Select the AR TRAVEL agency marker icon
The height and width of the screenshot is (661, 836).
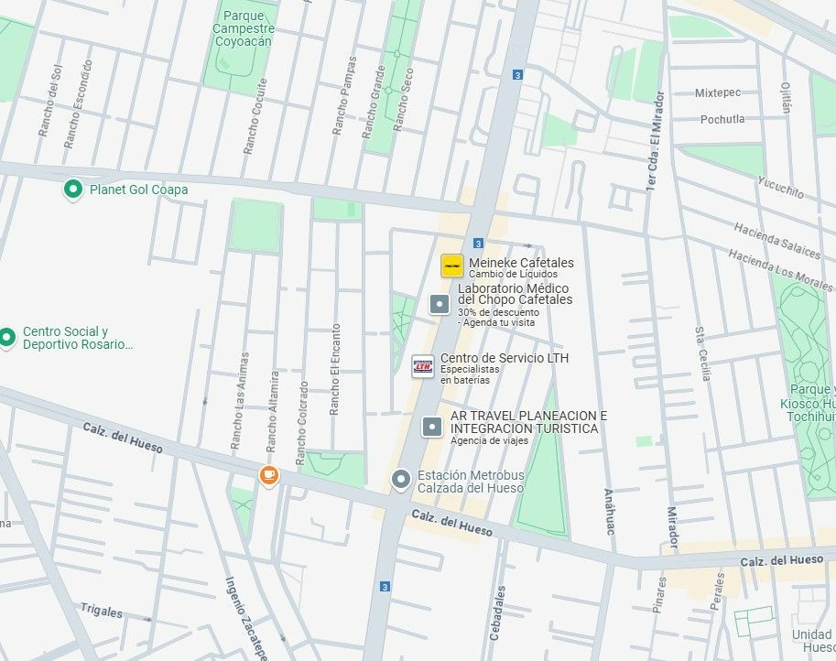click(432, 427)
